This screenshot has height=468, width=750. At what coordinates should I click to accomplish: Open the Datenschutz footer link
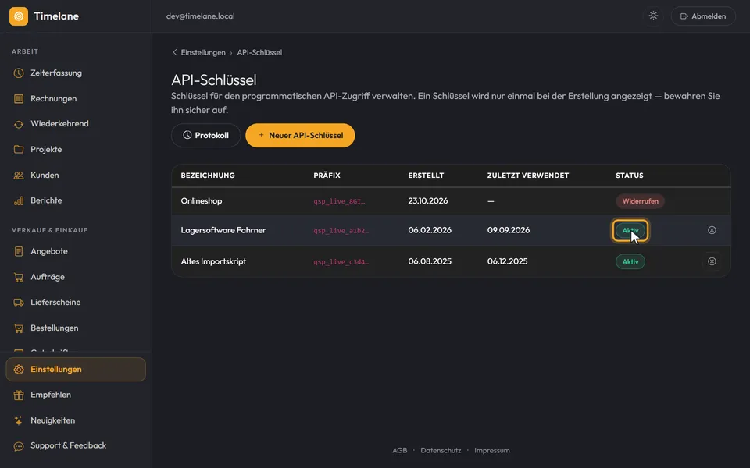click(441, 450)
